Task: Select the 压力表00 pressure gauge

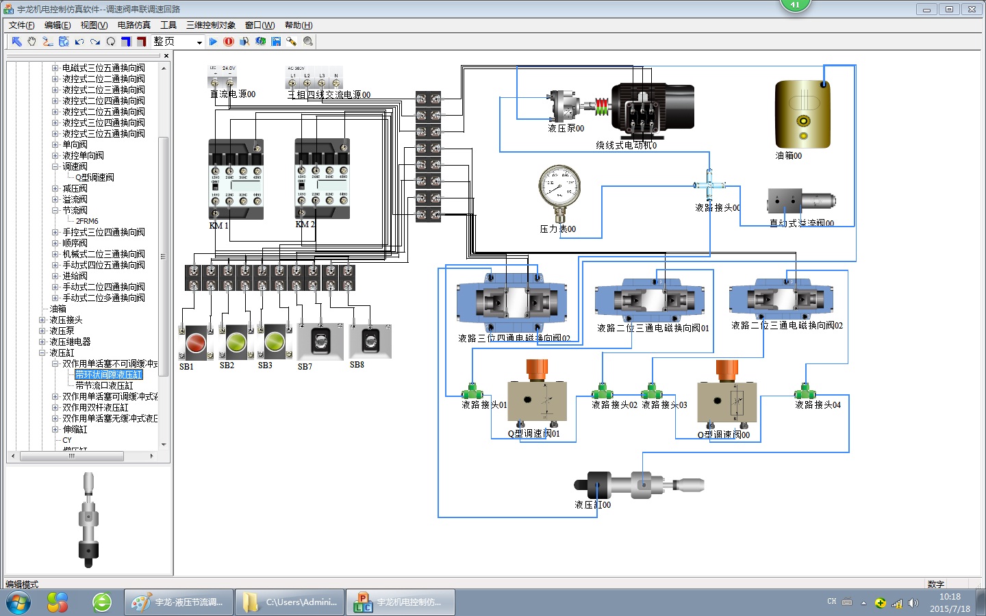Action: 559,192
